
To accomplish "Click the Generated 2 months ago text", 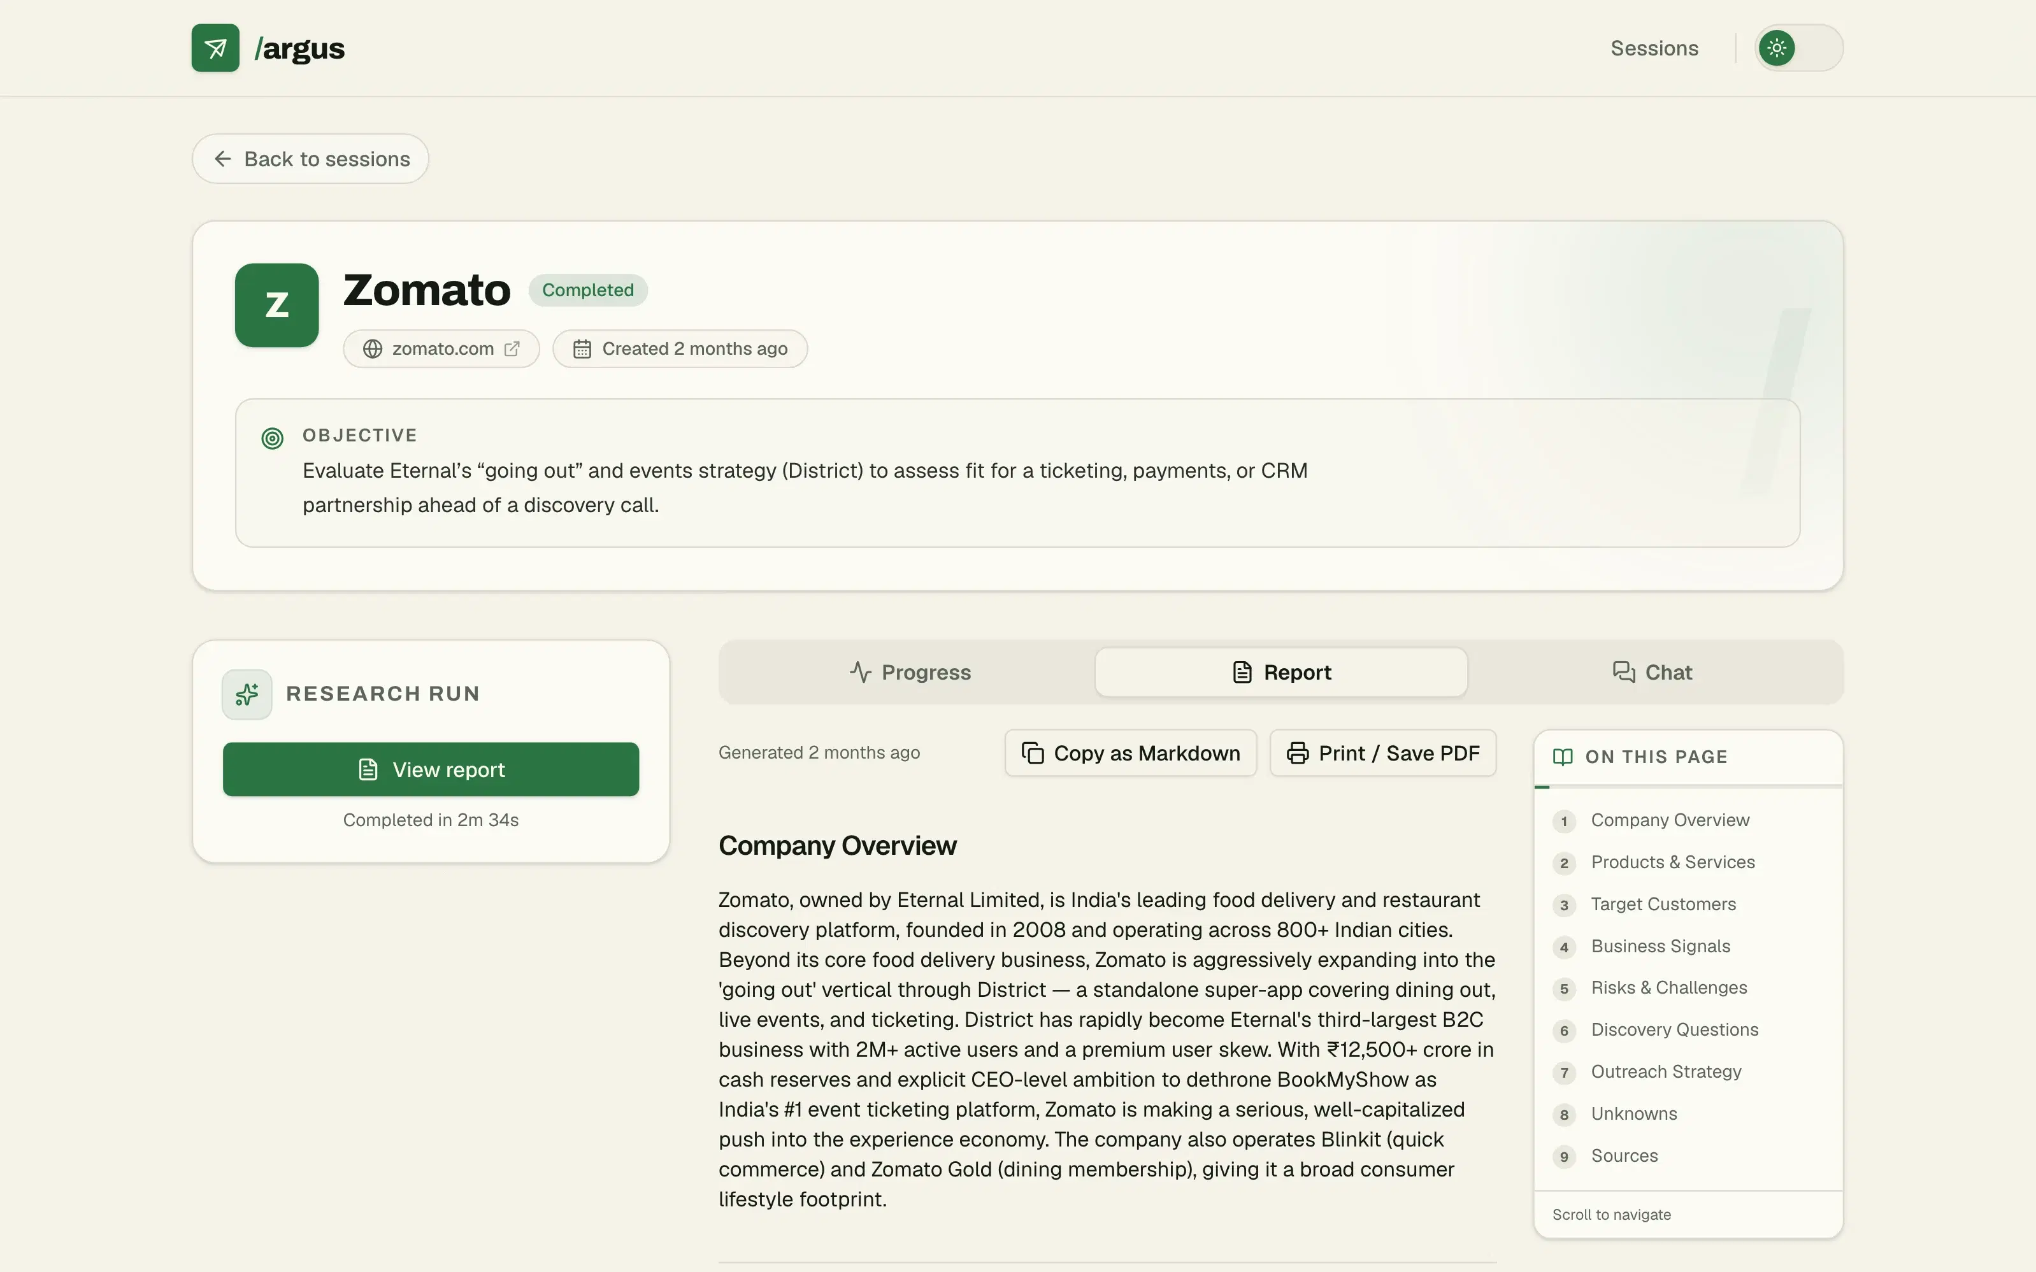I will coord(819,753).
